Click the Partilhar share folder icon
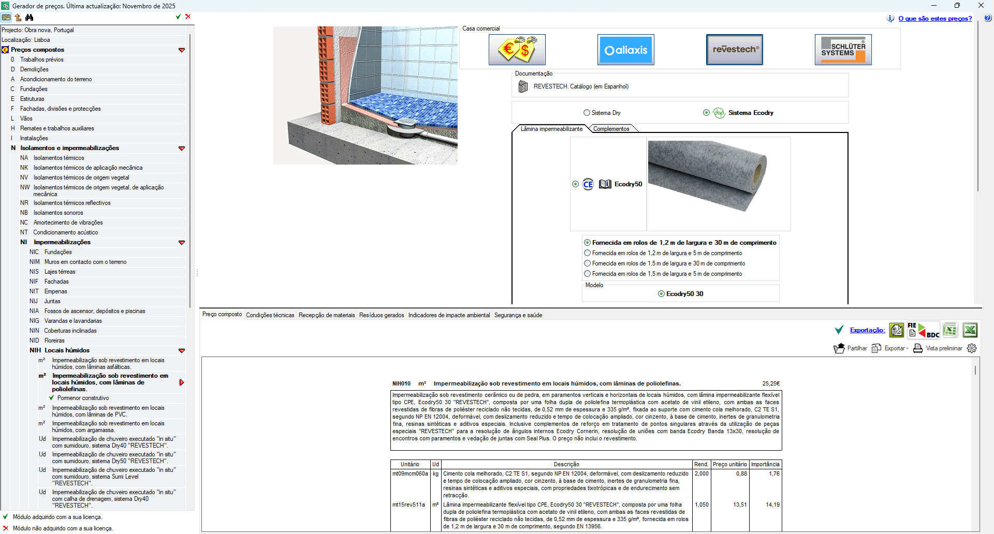This screenshot has width=994, height=534. (839, 348)
